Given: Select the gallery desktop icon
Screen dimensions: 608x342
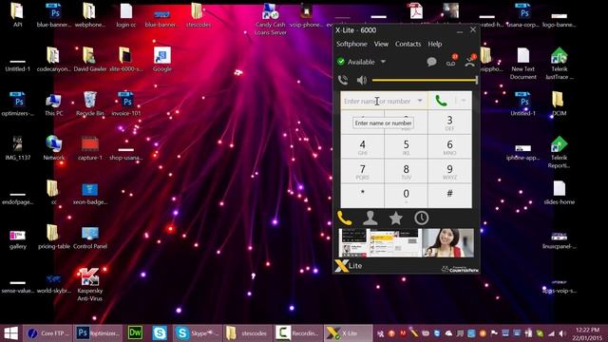Looking at the screenshot, I should [17, 239].
